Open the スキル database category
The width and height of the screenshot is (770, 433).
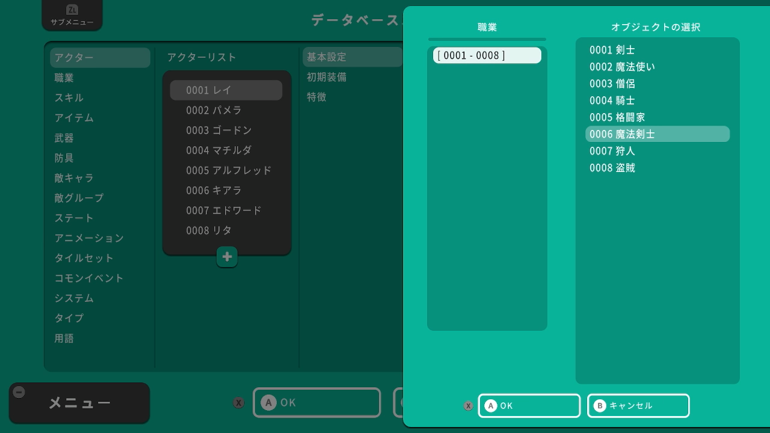coord(69,97)
